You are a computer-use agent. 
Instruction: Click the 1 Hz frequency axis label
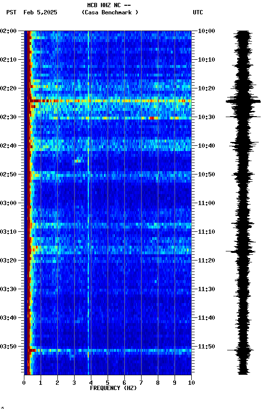(41, 383)
